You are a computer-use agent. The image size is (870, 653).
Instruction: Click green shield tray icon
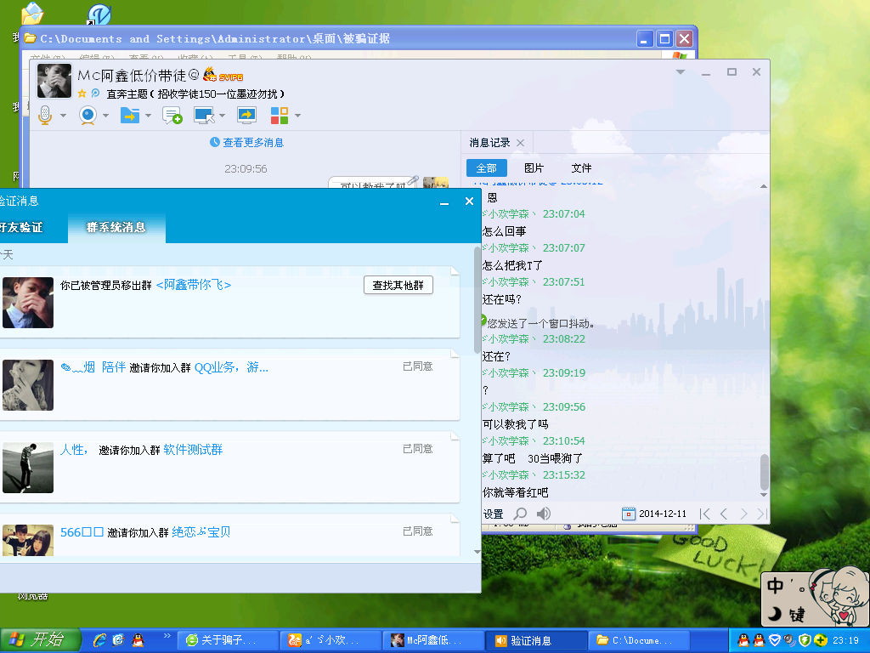click(x=805, y=640)
